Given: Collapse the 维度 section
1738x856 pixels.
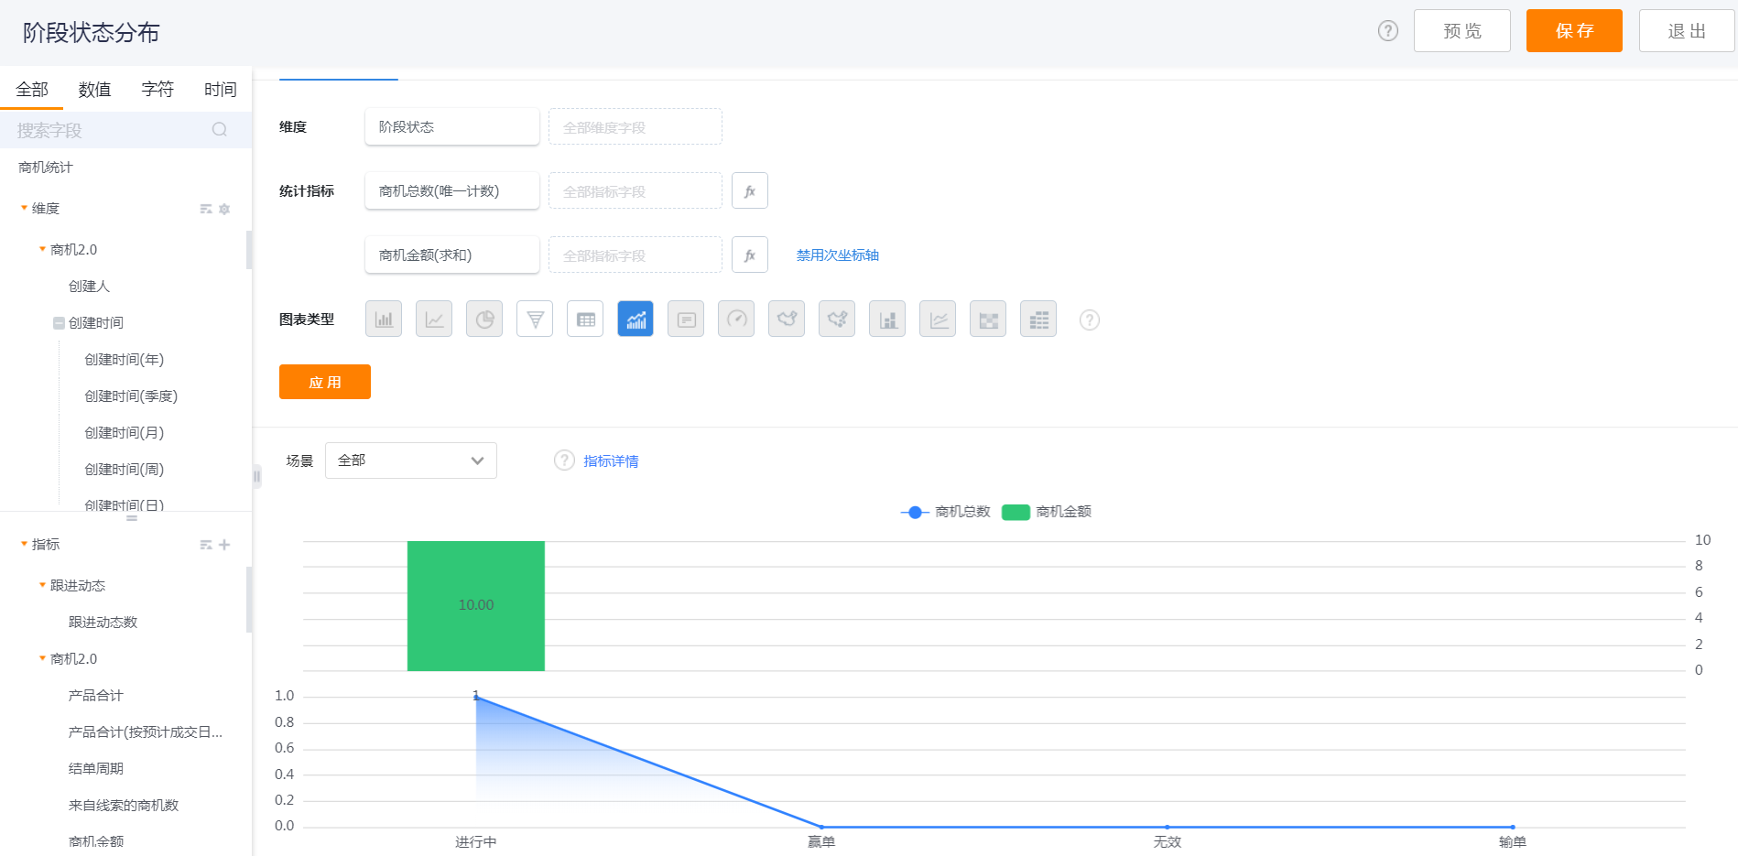Looking at the screenshot, I should point(24,208).
